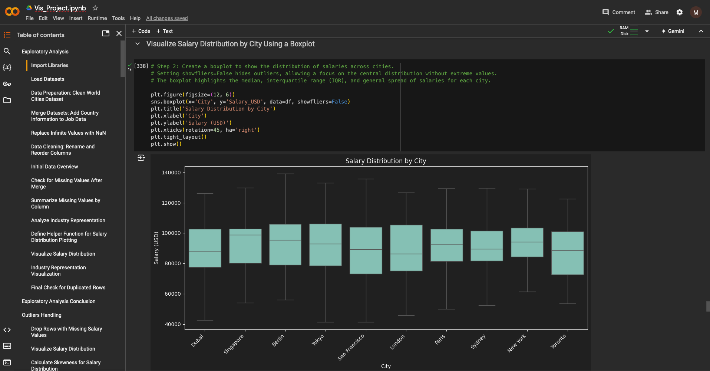The image size is (710, 371).
Task: Open the File menu
Action: (x=30, y=18)
